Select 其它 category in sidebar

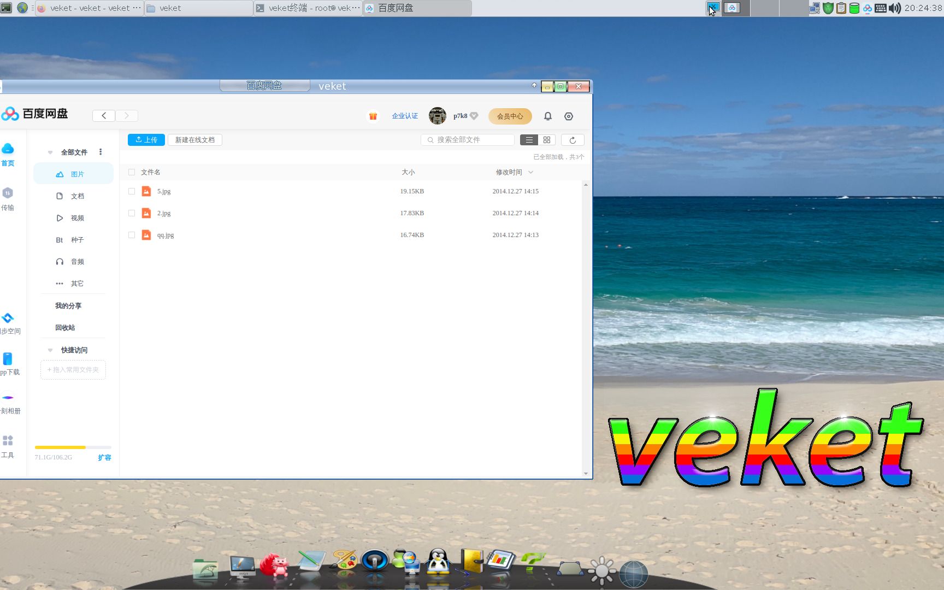(73, 283)
